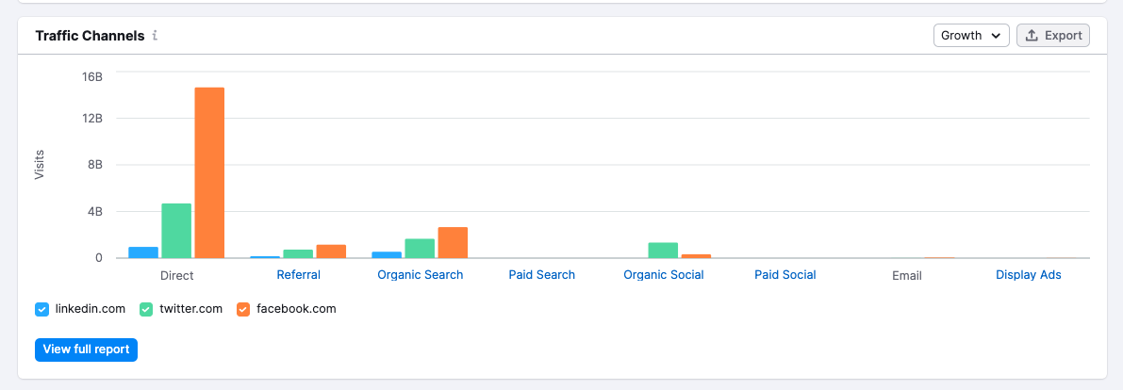This screenshot has height=390, width=1123.
Task: Click the green Organic Social bar
Action: pos(663,251)
